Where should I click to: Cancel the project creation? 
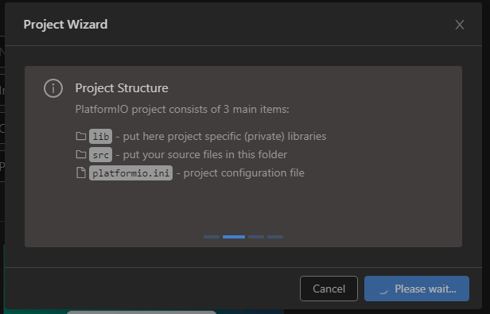[x=329, y=289]
